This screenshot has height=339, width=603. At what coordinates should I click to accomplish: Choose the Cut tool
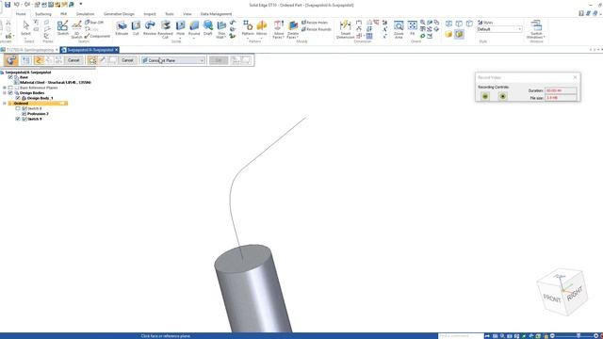coord(136,28)
